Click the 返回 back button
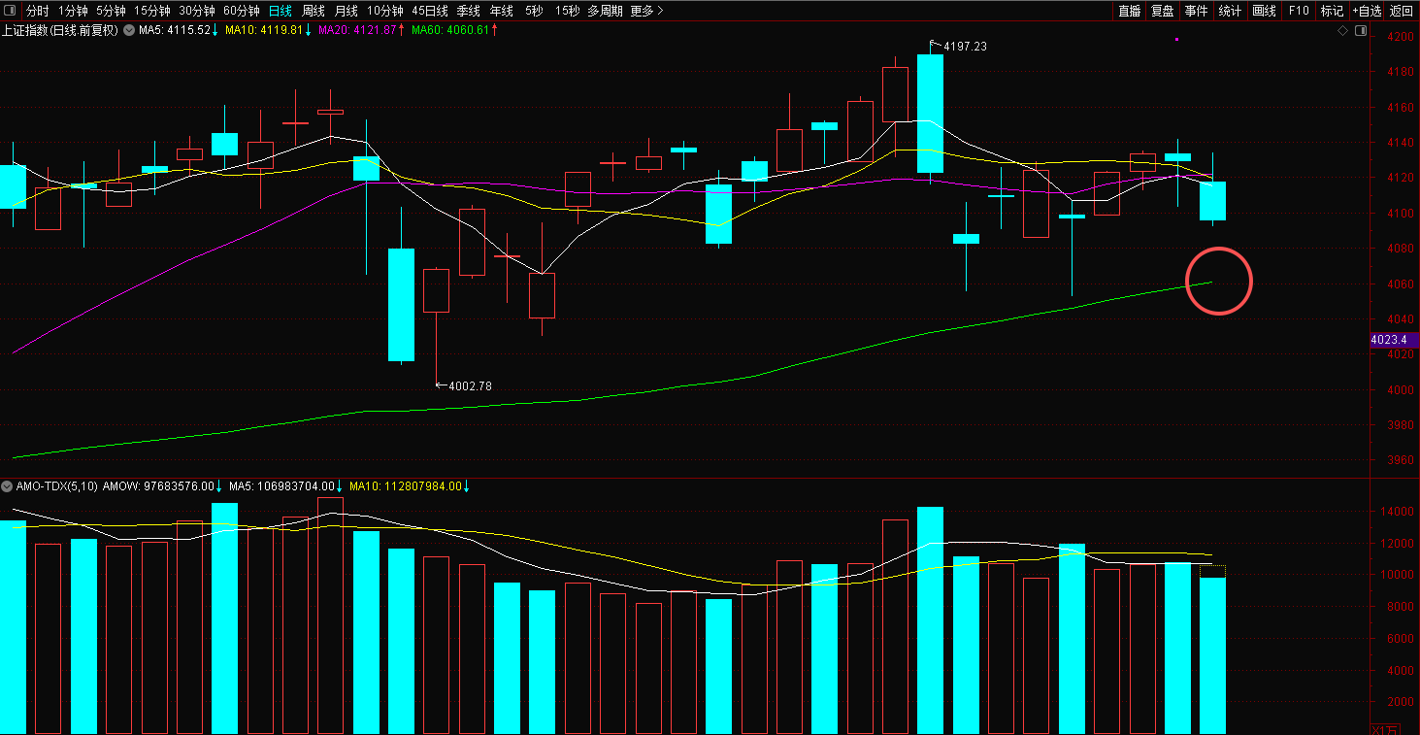The height and width of the screenshot is (735, 1420). [x=1402, y=11]
